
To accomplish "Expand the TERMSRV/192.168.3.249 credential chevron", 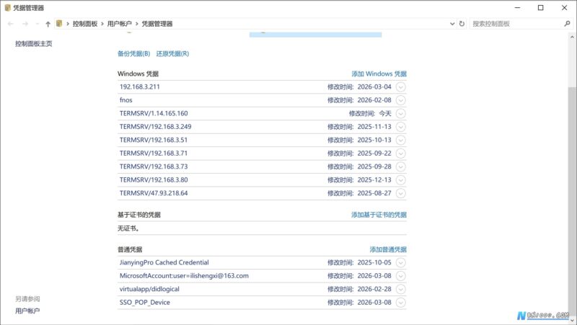I will coord(401,127).
